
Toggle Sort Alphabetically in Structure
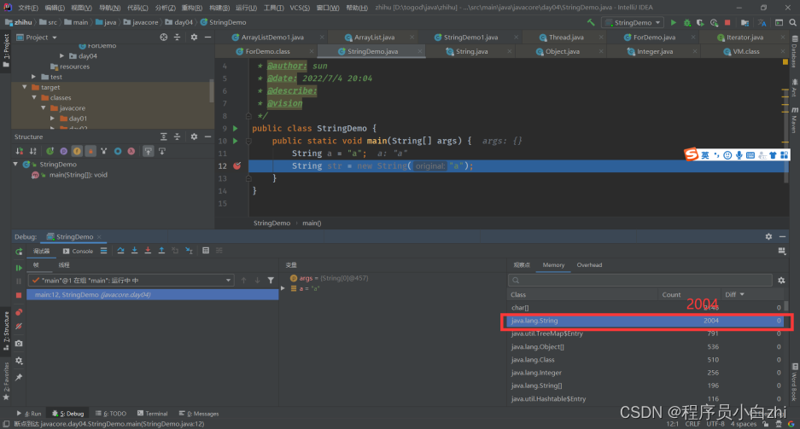(32, 151)
